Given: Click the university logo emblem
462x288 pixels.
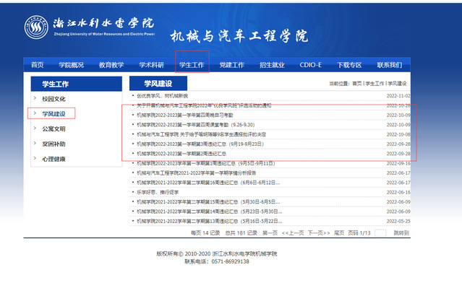Looking at the screenshot, I should click(36, 27).
